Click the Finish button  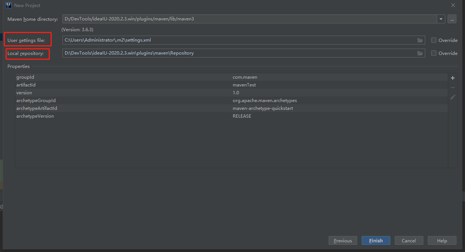(376, 240)
